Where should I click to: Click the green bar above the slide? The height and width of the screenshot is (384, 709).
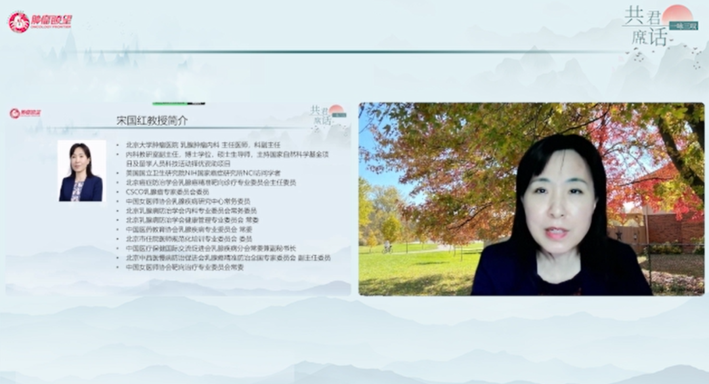pos(179,104)
